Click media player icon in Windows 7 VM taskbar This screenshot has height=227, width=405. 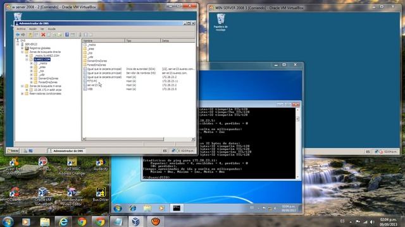point(162,208)
